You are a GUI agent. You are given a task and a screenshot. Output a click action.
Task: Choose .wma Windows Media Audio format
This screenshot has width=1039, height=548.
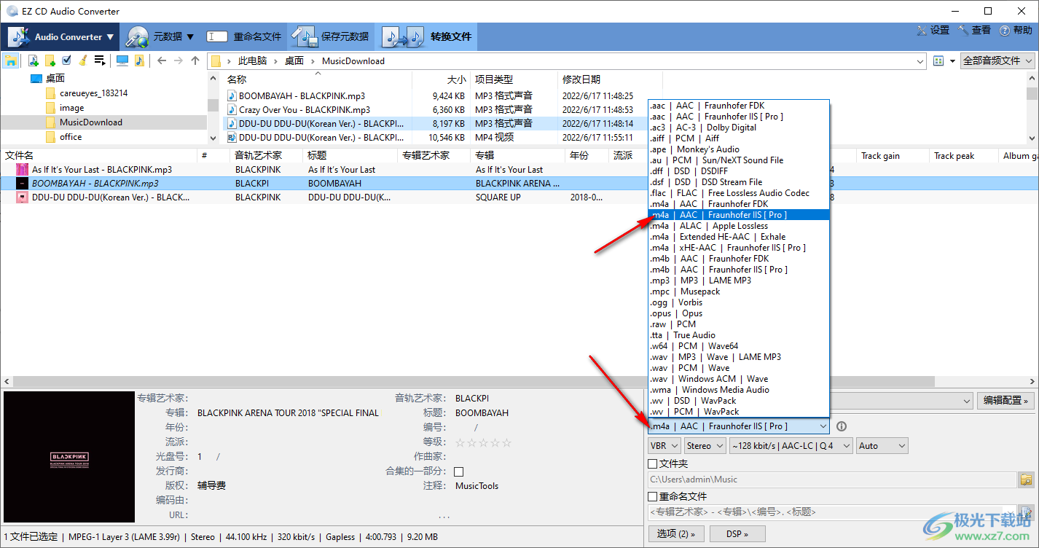738,390
